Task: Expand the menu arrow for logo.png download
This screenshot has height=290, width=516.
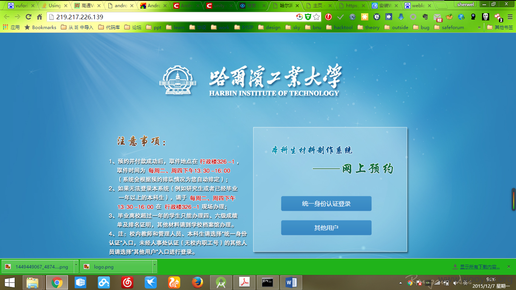Action: coord(154,266)
